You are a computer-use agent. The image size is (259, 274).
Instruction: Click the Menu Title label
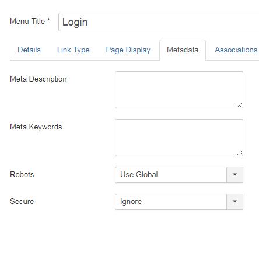(x=30, y=21)
